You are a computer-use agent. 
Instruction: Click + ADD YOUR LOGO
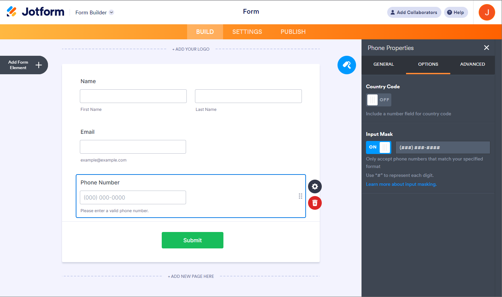(191, 49)
